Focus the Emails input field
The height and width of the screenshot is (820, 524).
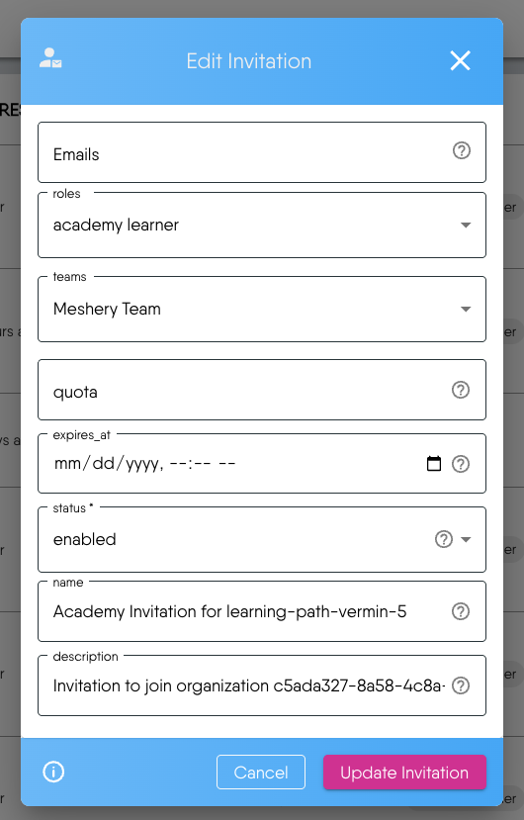click(x=262, y=152)
